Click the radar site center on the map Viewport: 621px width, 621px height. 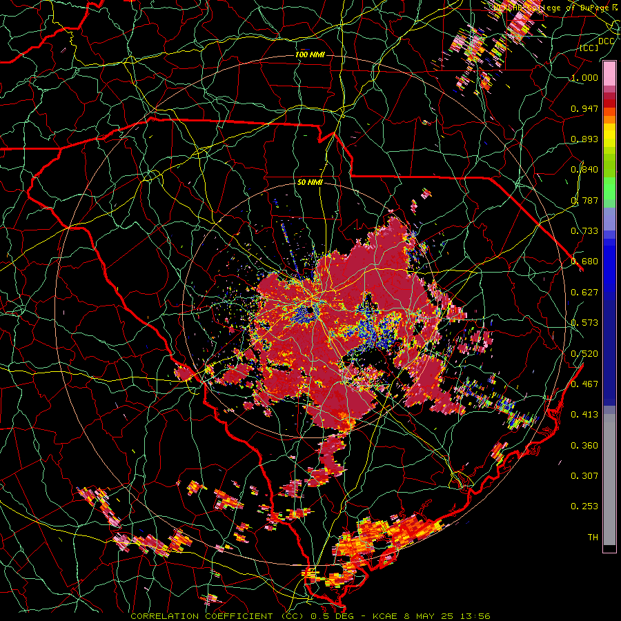[310, 310]
